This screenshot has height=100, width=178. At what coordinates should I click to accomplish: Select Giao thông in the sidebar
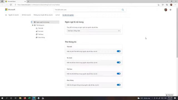pyautogui.click(x=41, y=37)
